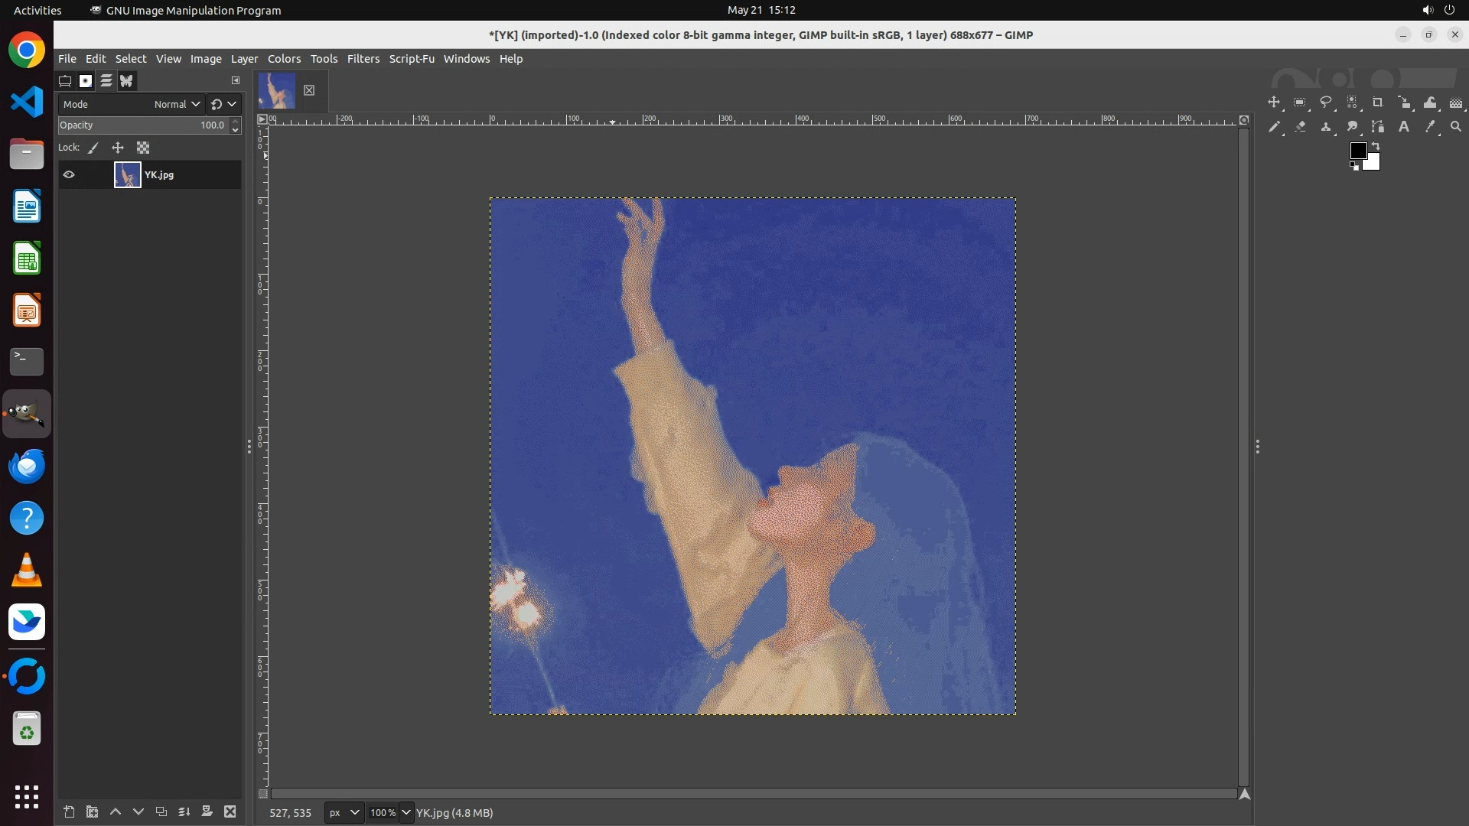Create a new layer button
Image resolution: width=1469 pixels, height=826 pixels.
(x=69, y=811)
